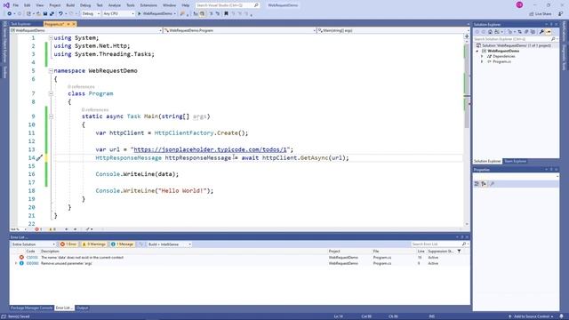
Task: Open the WebRequestDemo project navigation dropdown
Action: tap(86, 30)
